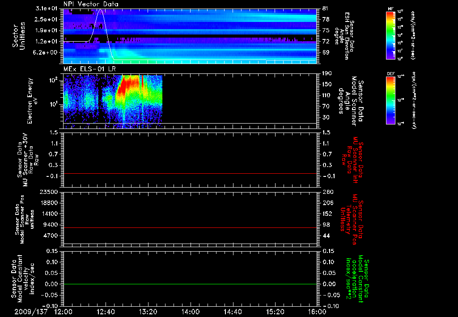Click the red high-flux region in ELS spectrogram
This screenshot has height=317, width=458.
click(x=128, y=85)
